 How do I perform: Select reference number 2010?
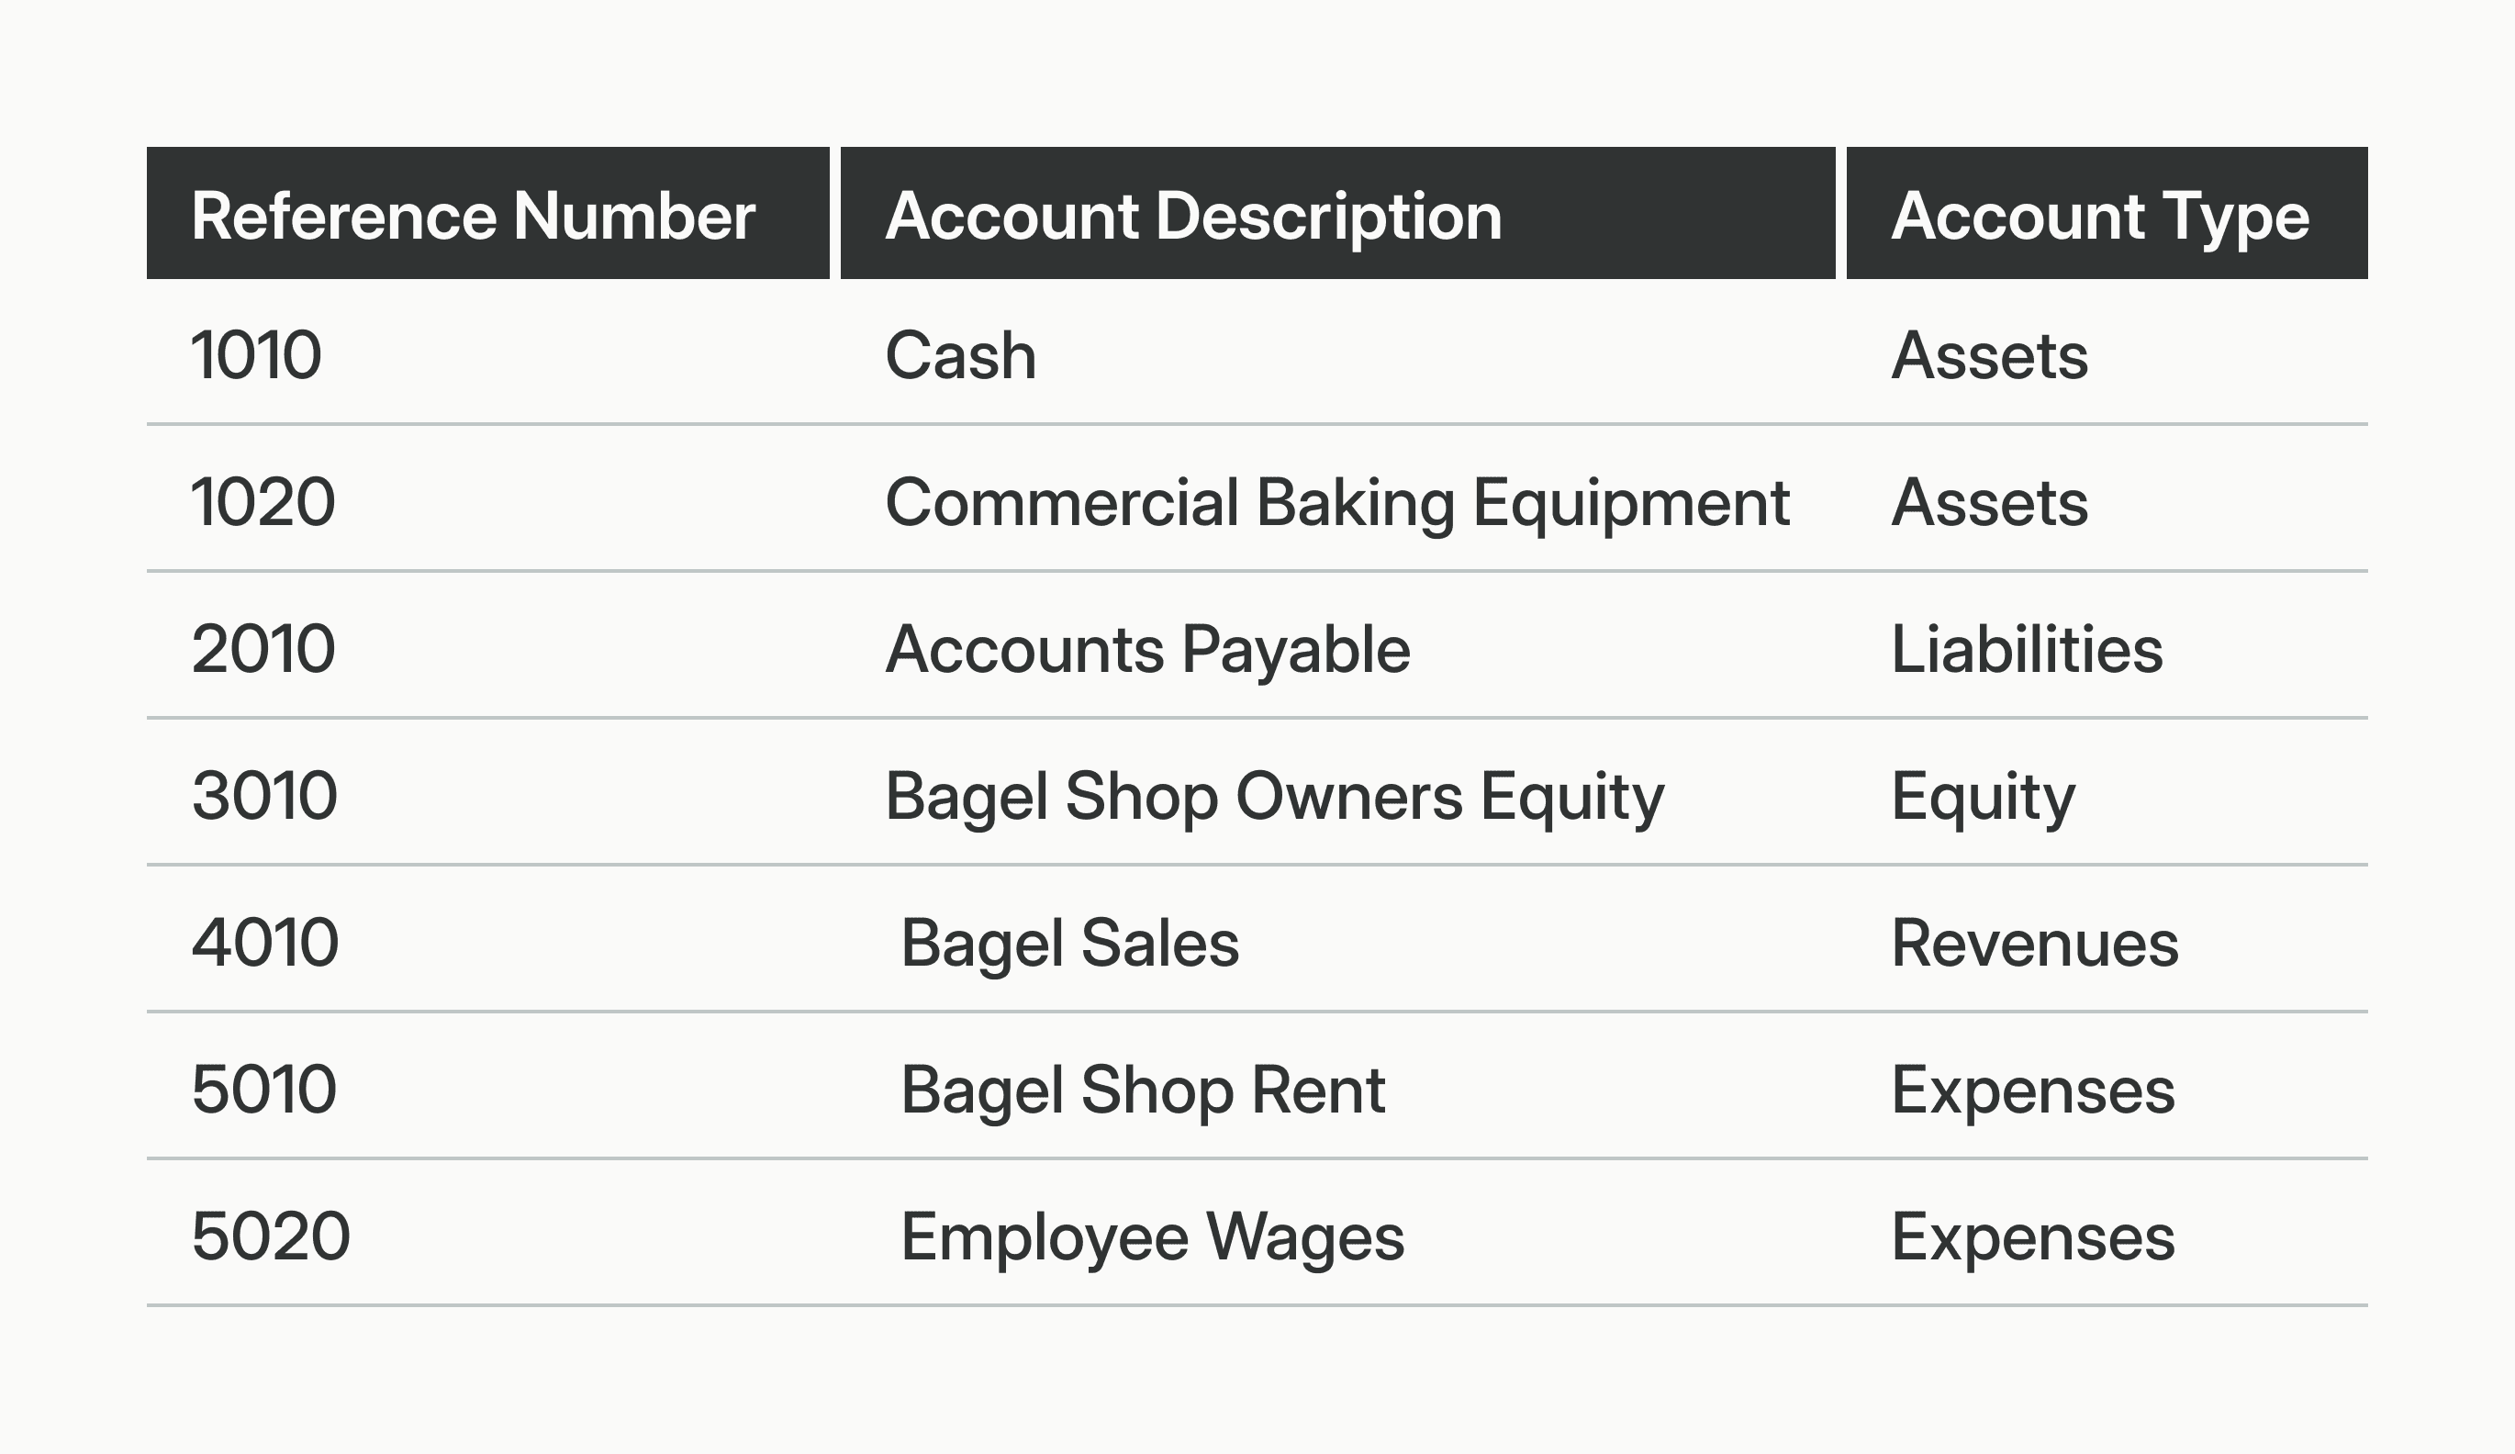click(x=263, y=649)
